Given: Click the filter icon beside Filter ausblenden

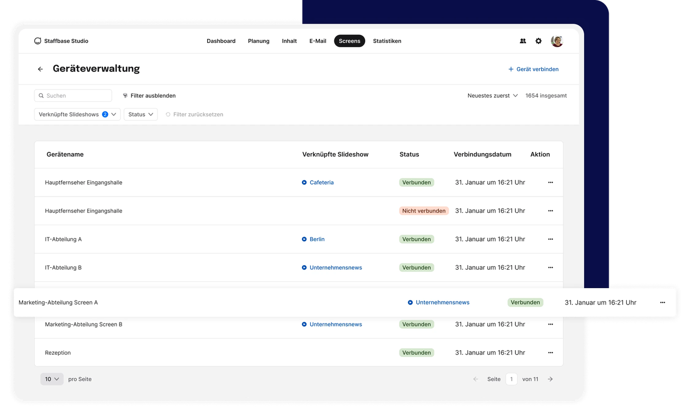Looking at the screenshot, I should [125, 95].
